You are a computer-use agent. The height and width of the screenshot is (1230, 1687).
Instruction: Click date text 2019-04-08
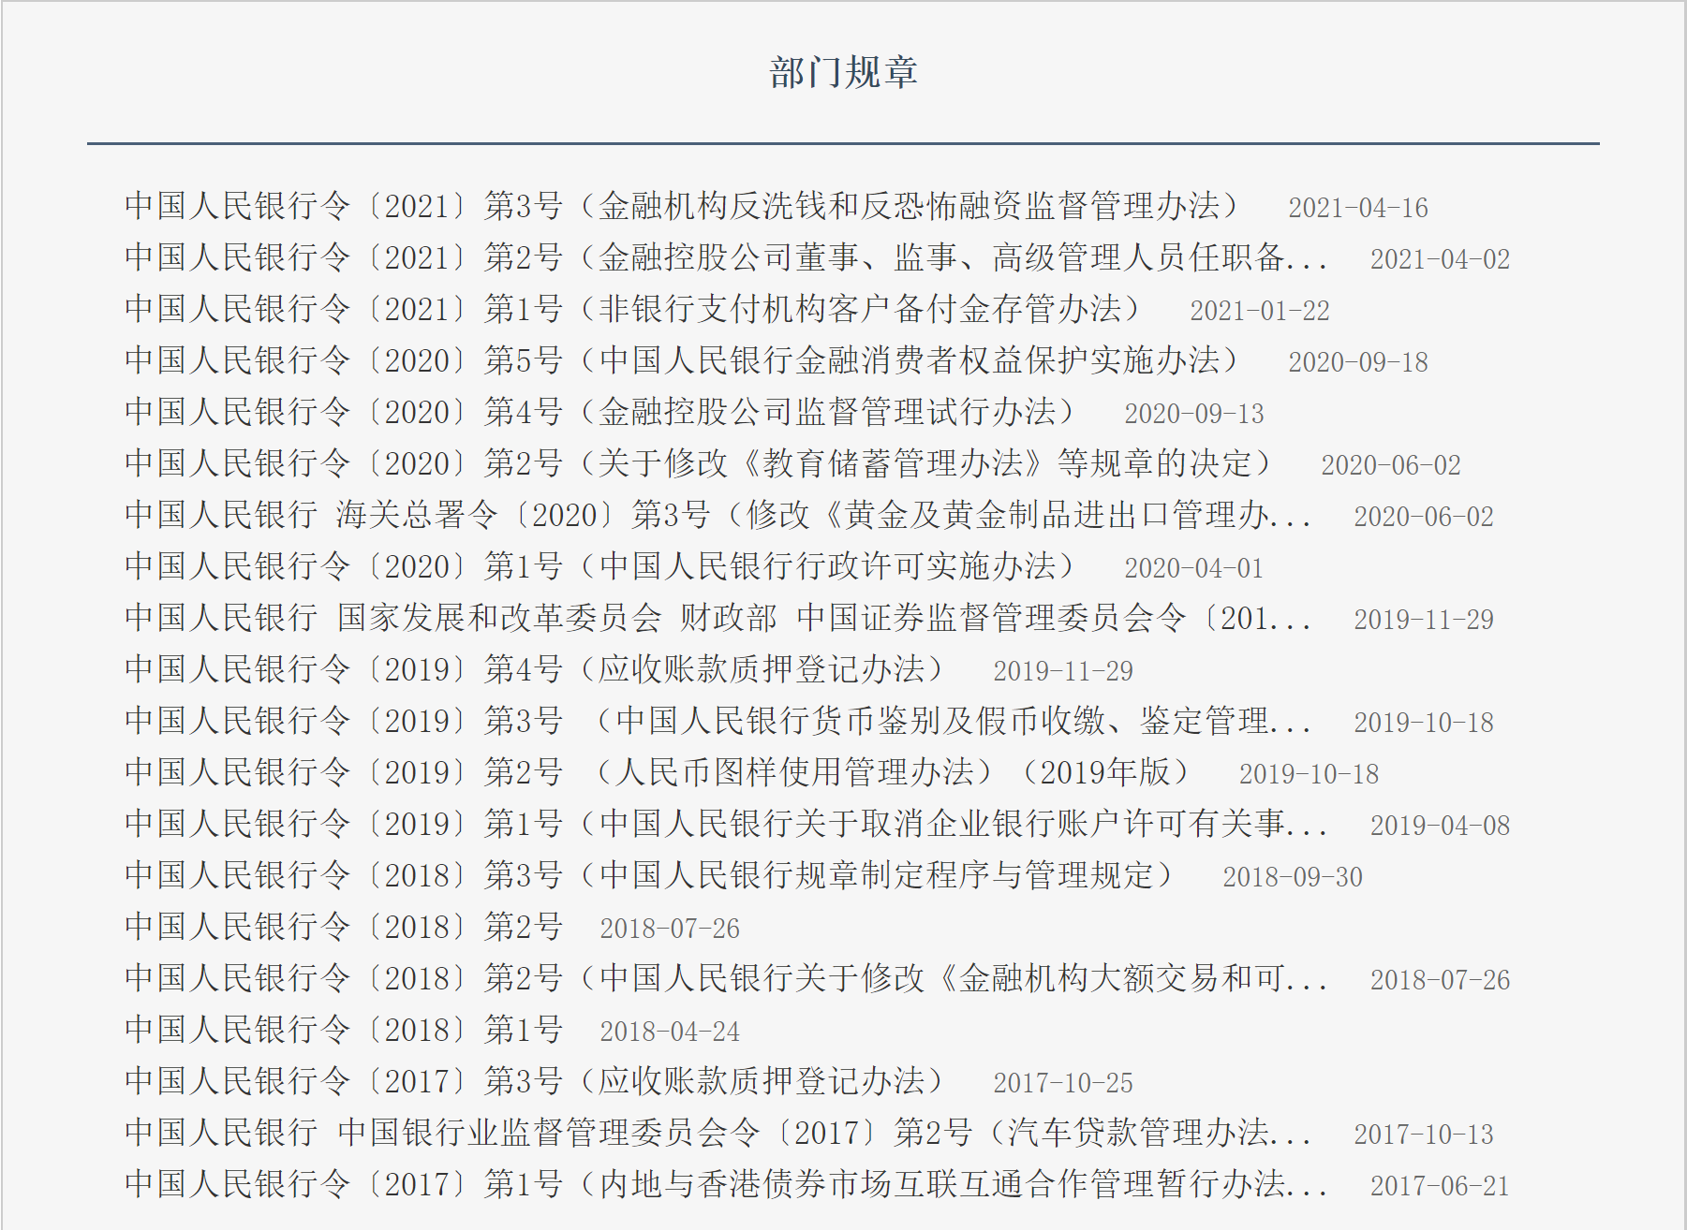tap(1441, 826)
